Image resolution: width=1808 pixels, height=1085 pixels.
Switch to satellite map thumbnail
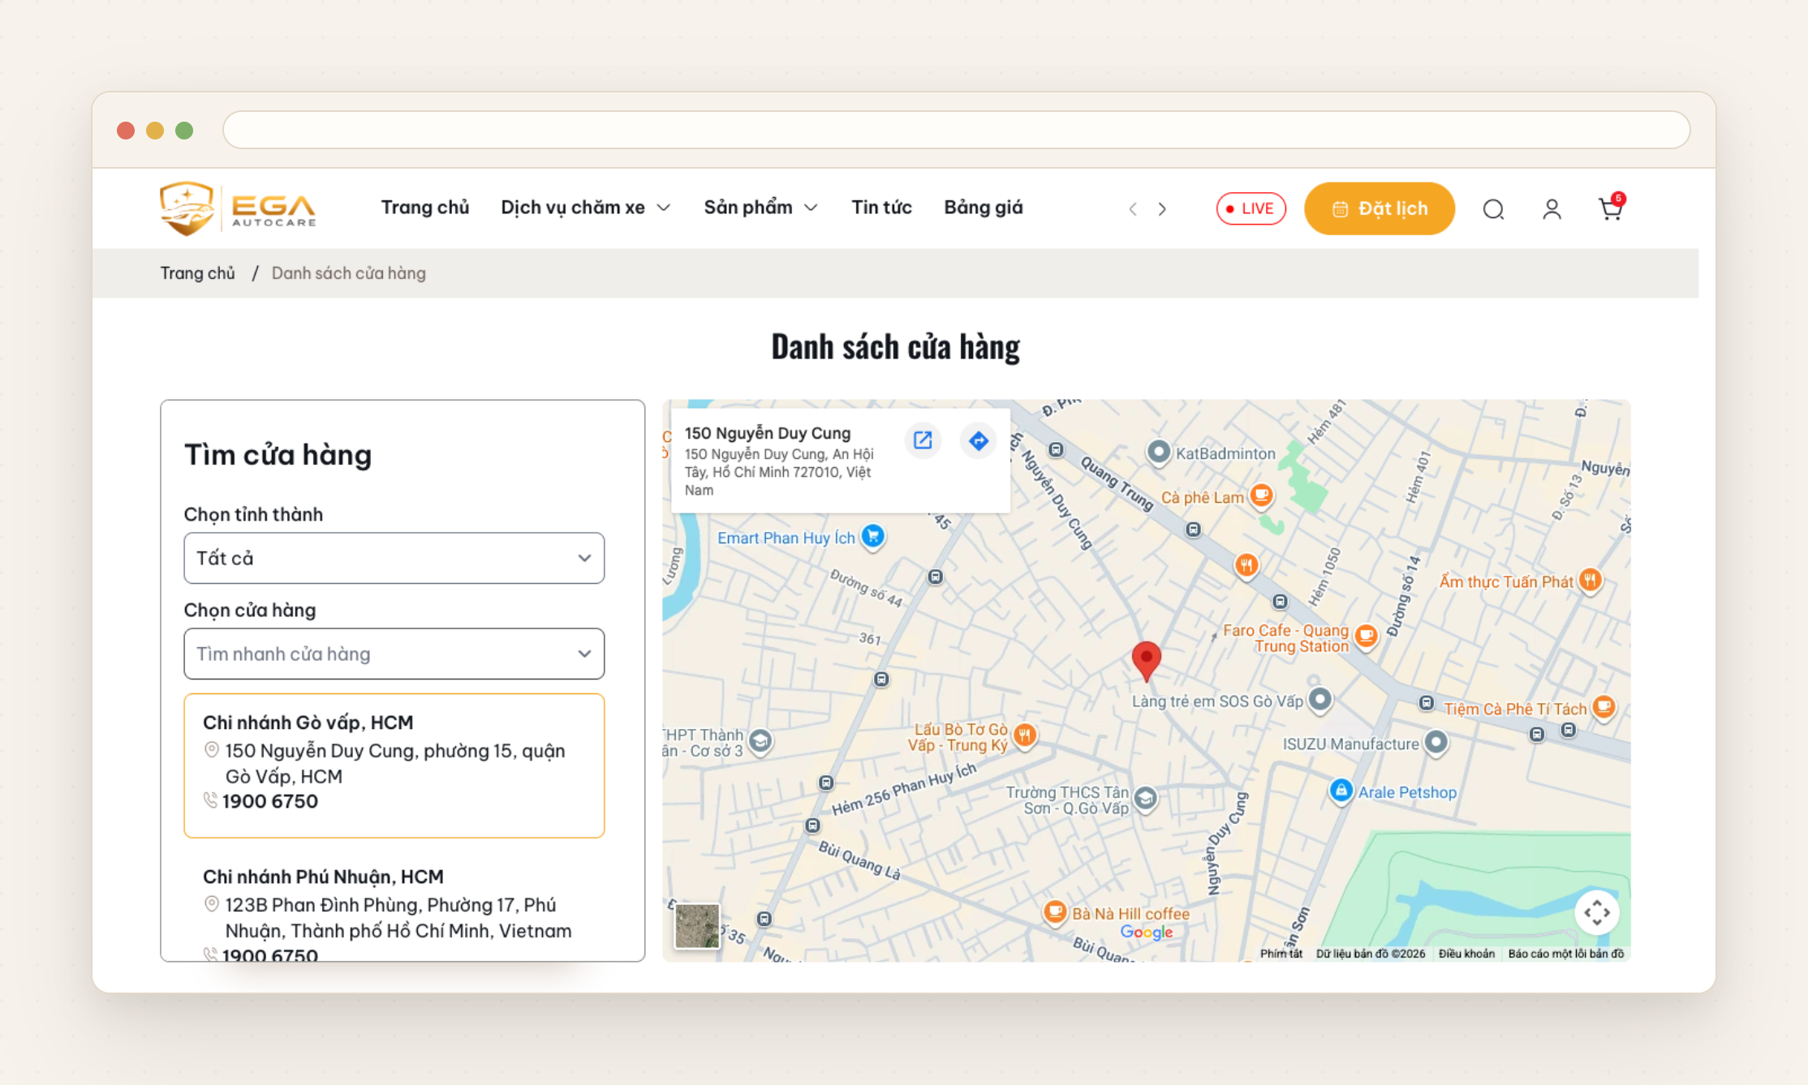(x=697, y=925)
